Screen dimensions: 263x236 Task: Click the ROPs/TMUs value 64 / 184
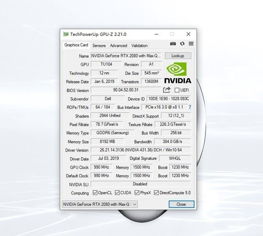(103, 107)
